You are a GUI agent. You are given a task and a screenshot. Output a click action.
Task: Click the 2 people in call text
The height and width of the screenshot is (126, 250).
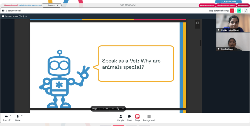click(13, 11)
